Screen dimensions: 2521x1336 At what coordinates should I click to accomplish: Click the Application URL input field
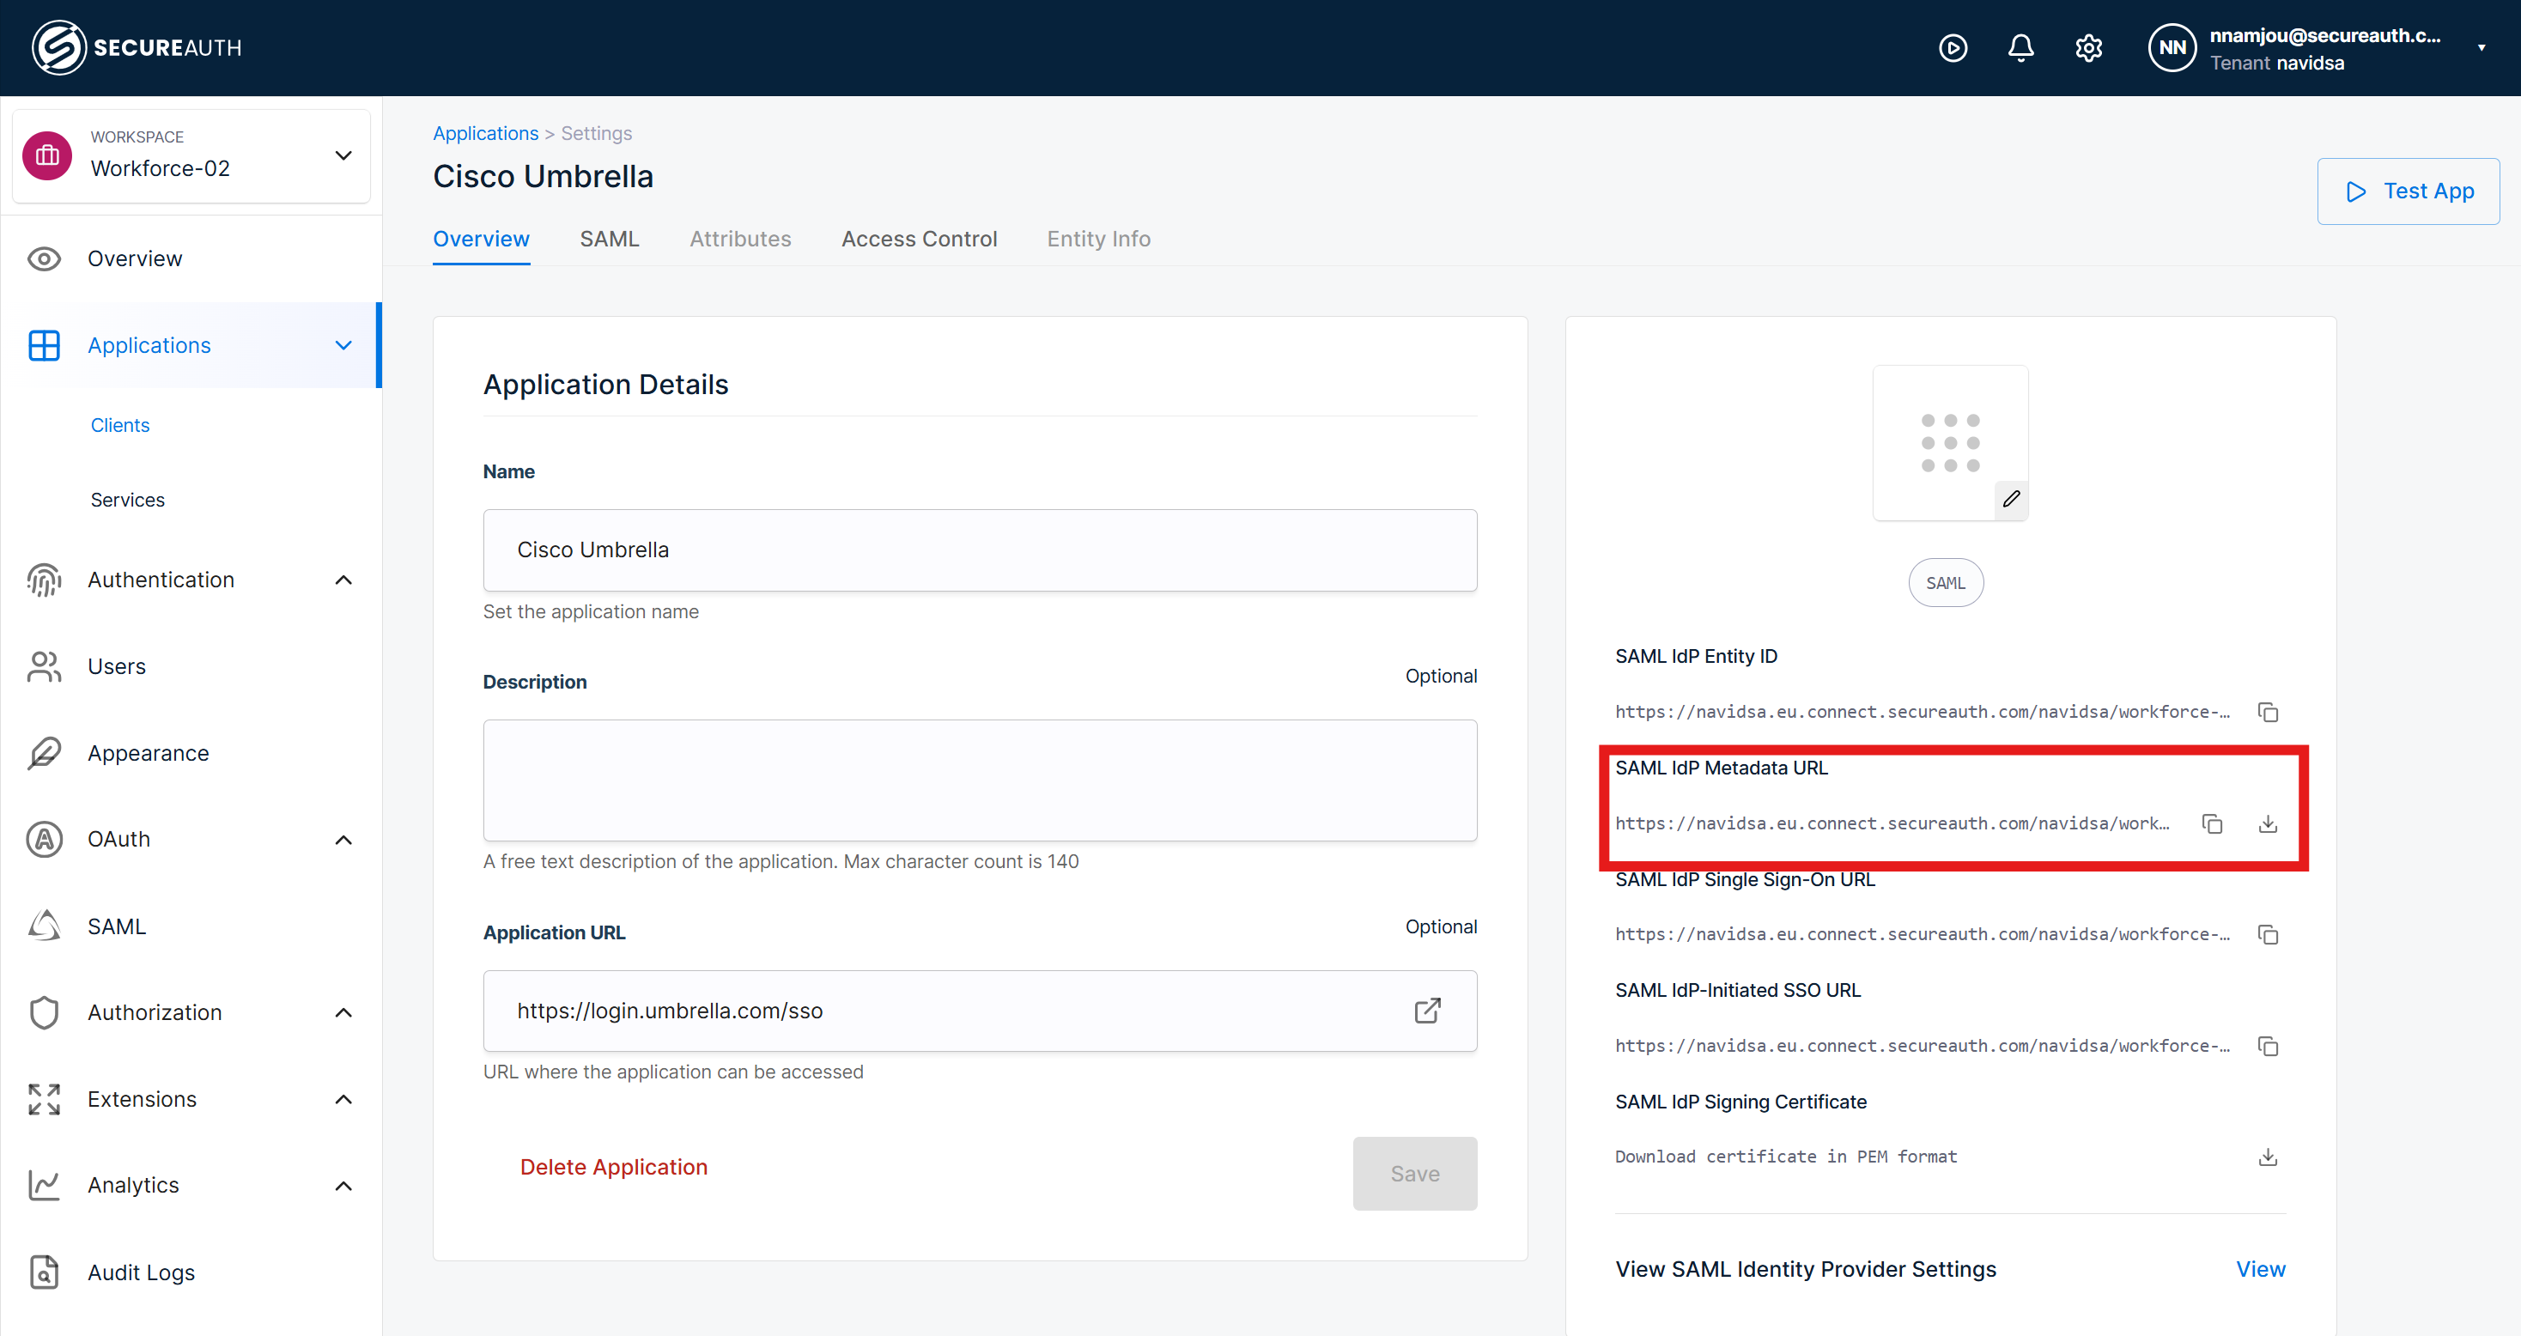[980, 1011]
